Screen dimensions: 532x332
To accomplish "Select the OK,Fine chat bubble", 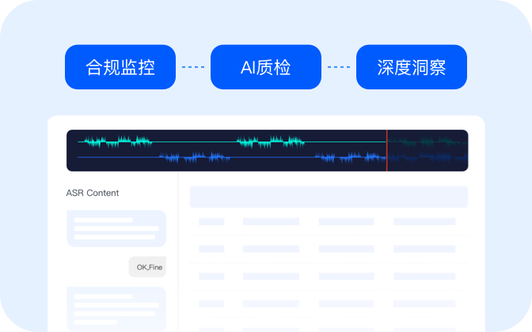I will (x=149, y=267).
